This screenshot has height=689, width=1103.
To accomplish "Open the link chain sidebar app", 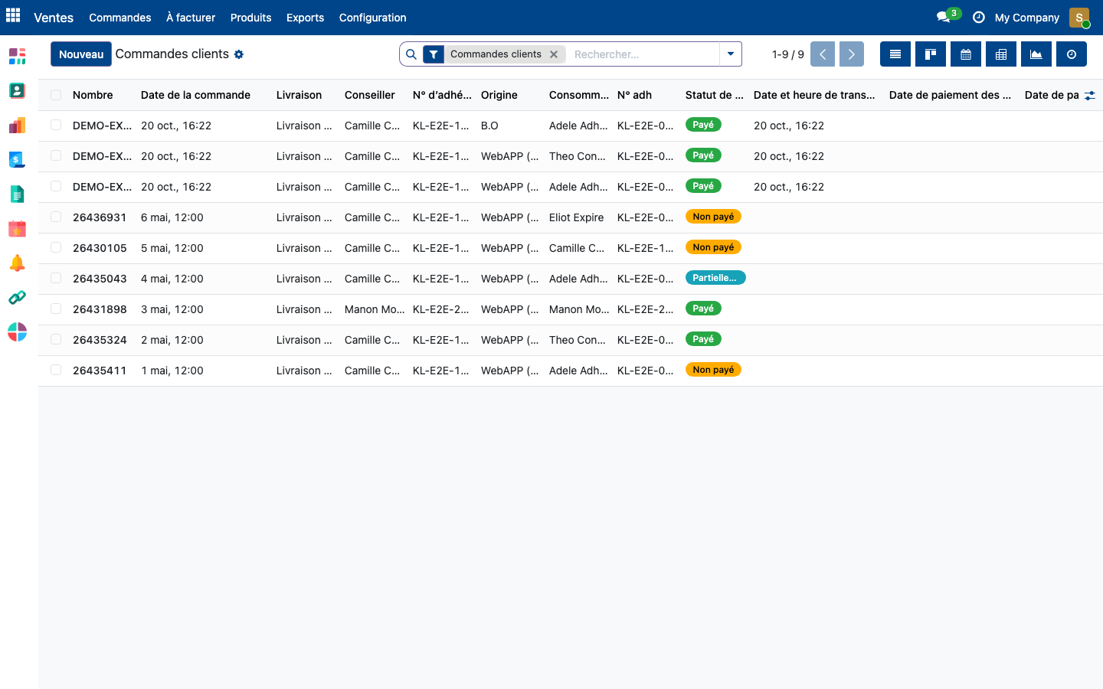I will 17,298.
